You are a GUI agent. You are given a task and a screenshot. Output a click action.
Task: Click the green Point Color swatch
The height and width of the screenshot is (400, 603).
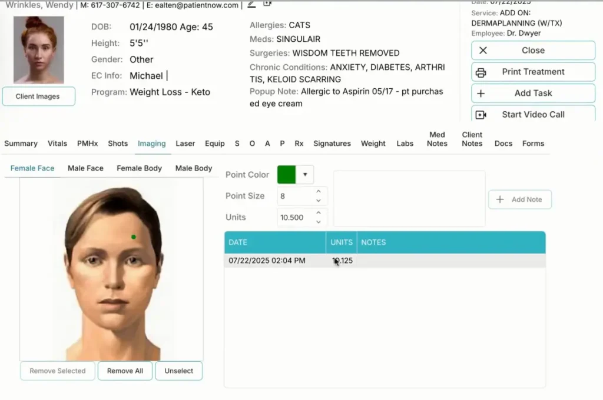tap(286, 174)
